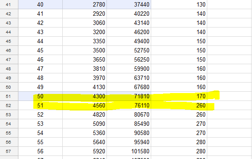
Task: Select row header 47
Action: pos(9,59)
